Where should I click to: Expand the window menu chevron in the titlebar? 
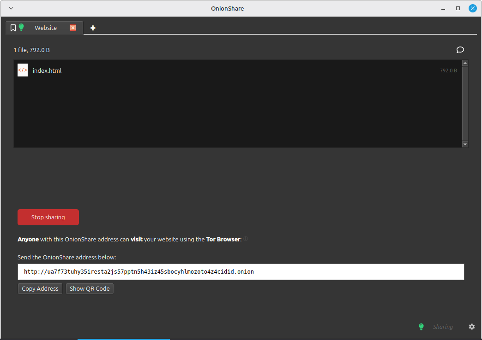pyautogui.click(x=10, y=8)
